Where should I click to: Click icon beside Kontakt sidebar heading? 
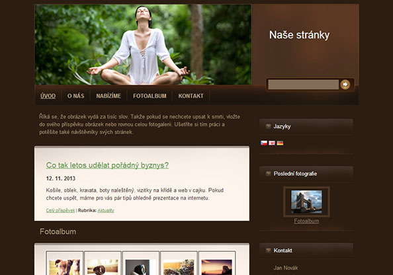coord(268,250)
